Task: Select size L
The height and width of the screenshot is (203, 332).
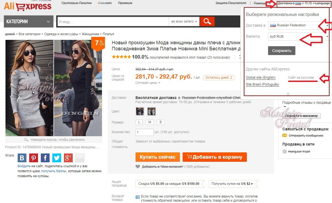Action: tap(139, 122)
